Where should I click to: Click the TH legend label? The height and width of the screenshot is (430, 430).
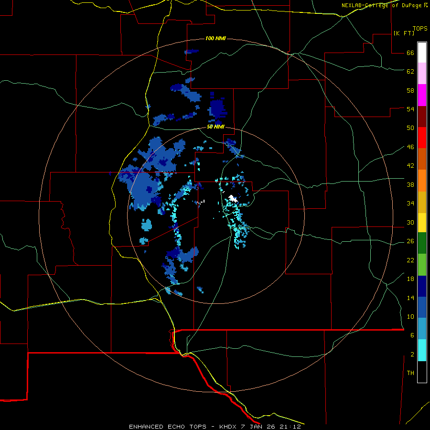(x=410, y=373)
